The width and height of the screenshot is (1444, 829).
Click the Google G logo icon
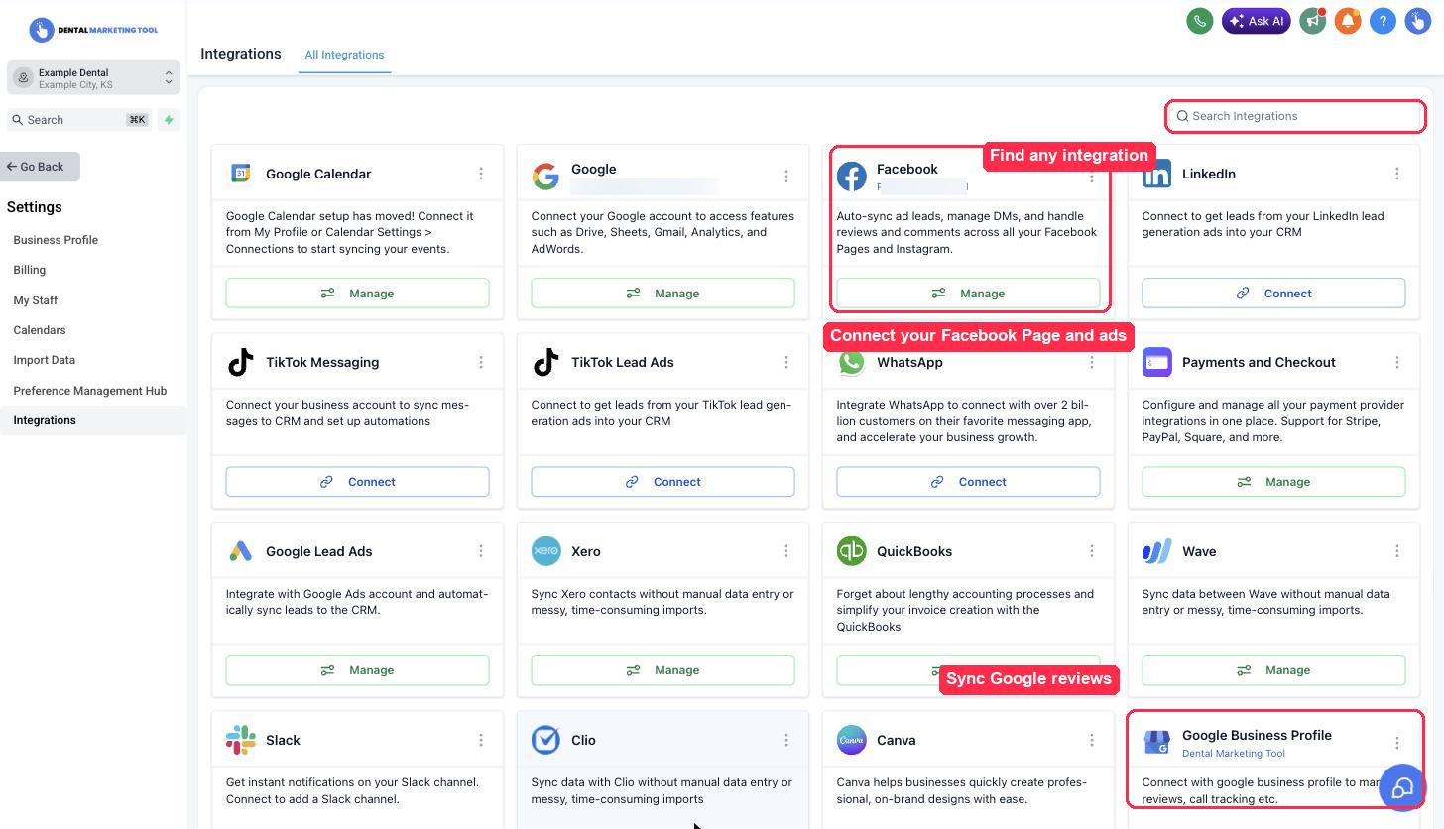[x=545, y=177]
